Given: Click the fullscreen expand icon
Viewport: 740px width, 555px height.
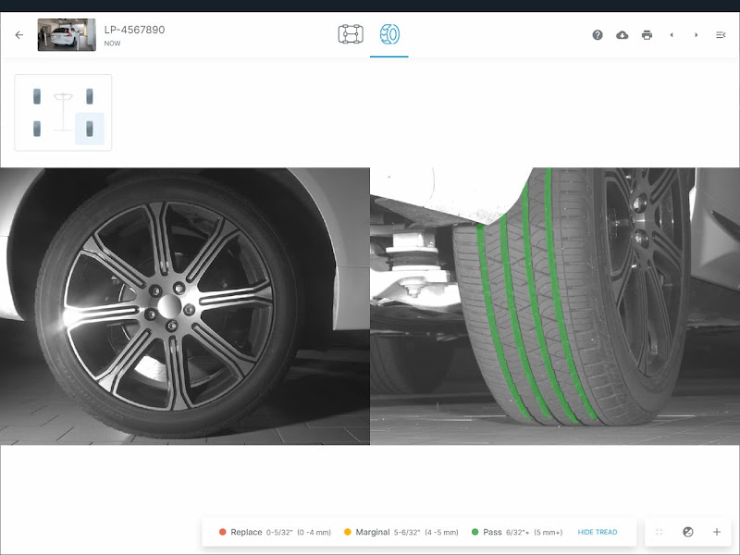Looking at the screenshot, I should pyautogui.click(x=660, y=532).
